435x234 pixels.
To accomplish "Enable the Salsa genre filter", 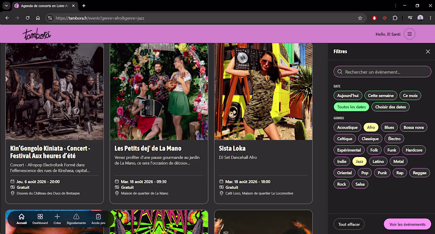I will [360, 184].
